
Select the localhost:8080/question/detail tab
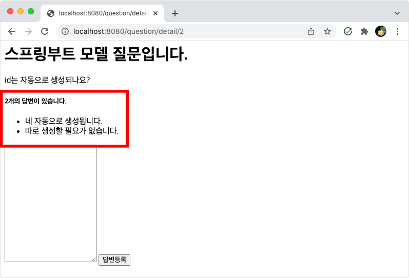pos(102,13)
